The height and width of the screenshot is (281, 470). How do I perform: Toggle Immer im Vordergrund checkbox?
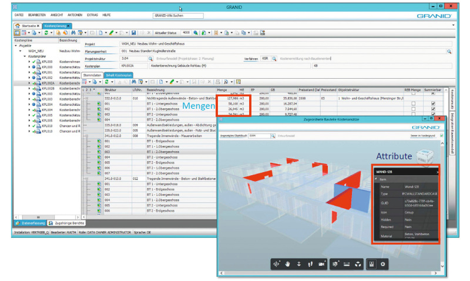click(x=441, y=136)
